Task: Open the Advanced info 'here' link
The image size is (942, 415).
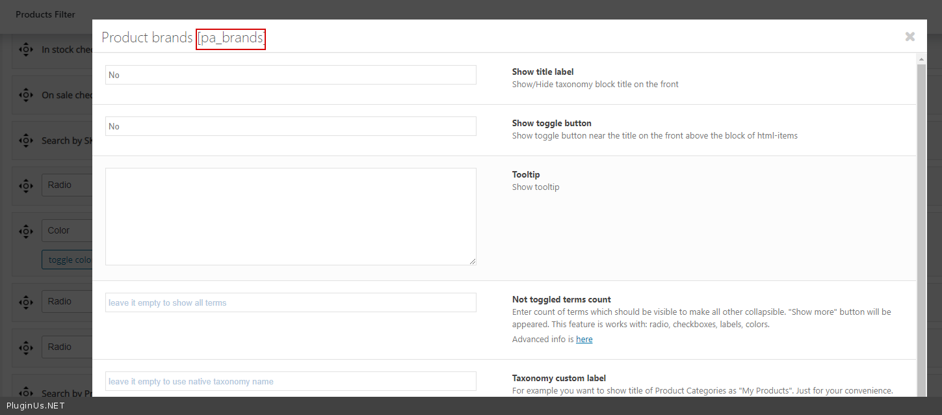Action: click(x=584, y=339)
